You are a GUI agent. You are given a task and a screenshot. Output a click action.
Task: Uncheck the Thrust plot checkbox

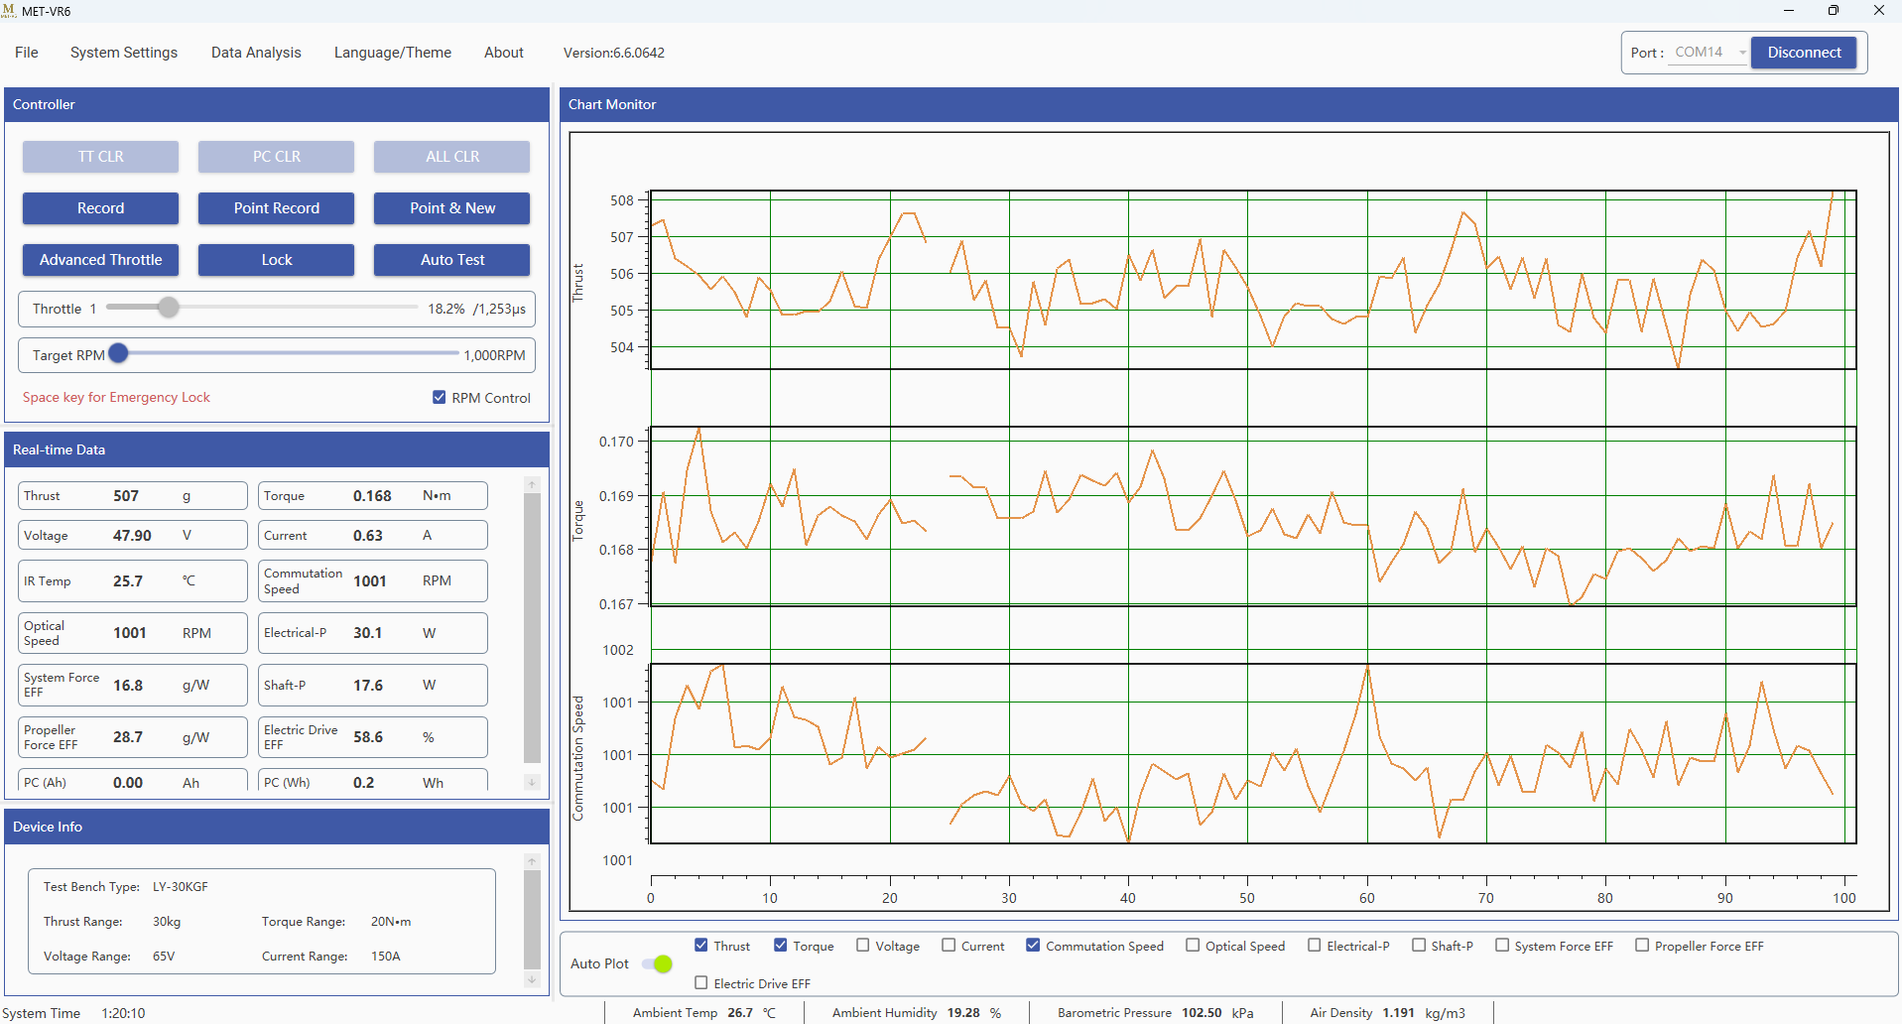point(701,945)
